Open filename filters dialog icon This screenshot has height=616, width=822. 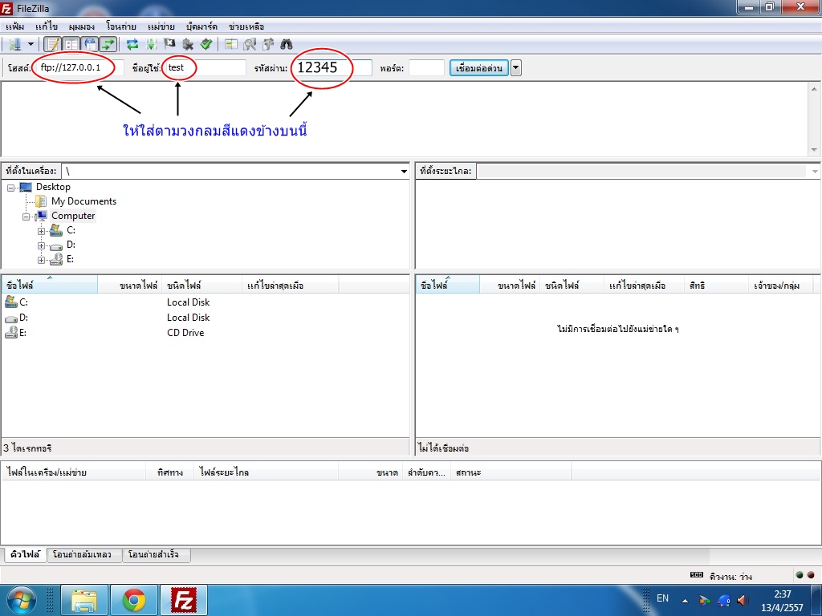[230, 45]
